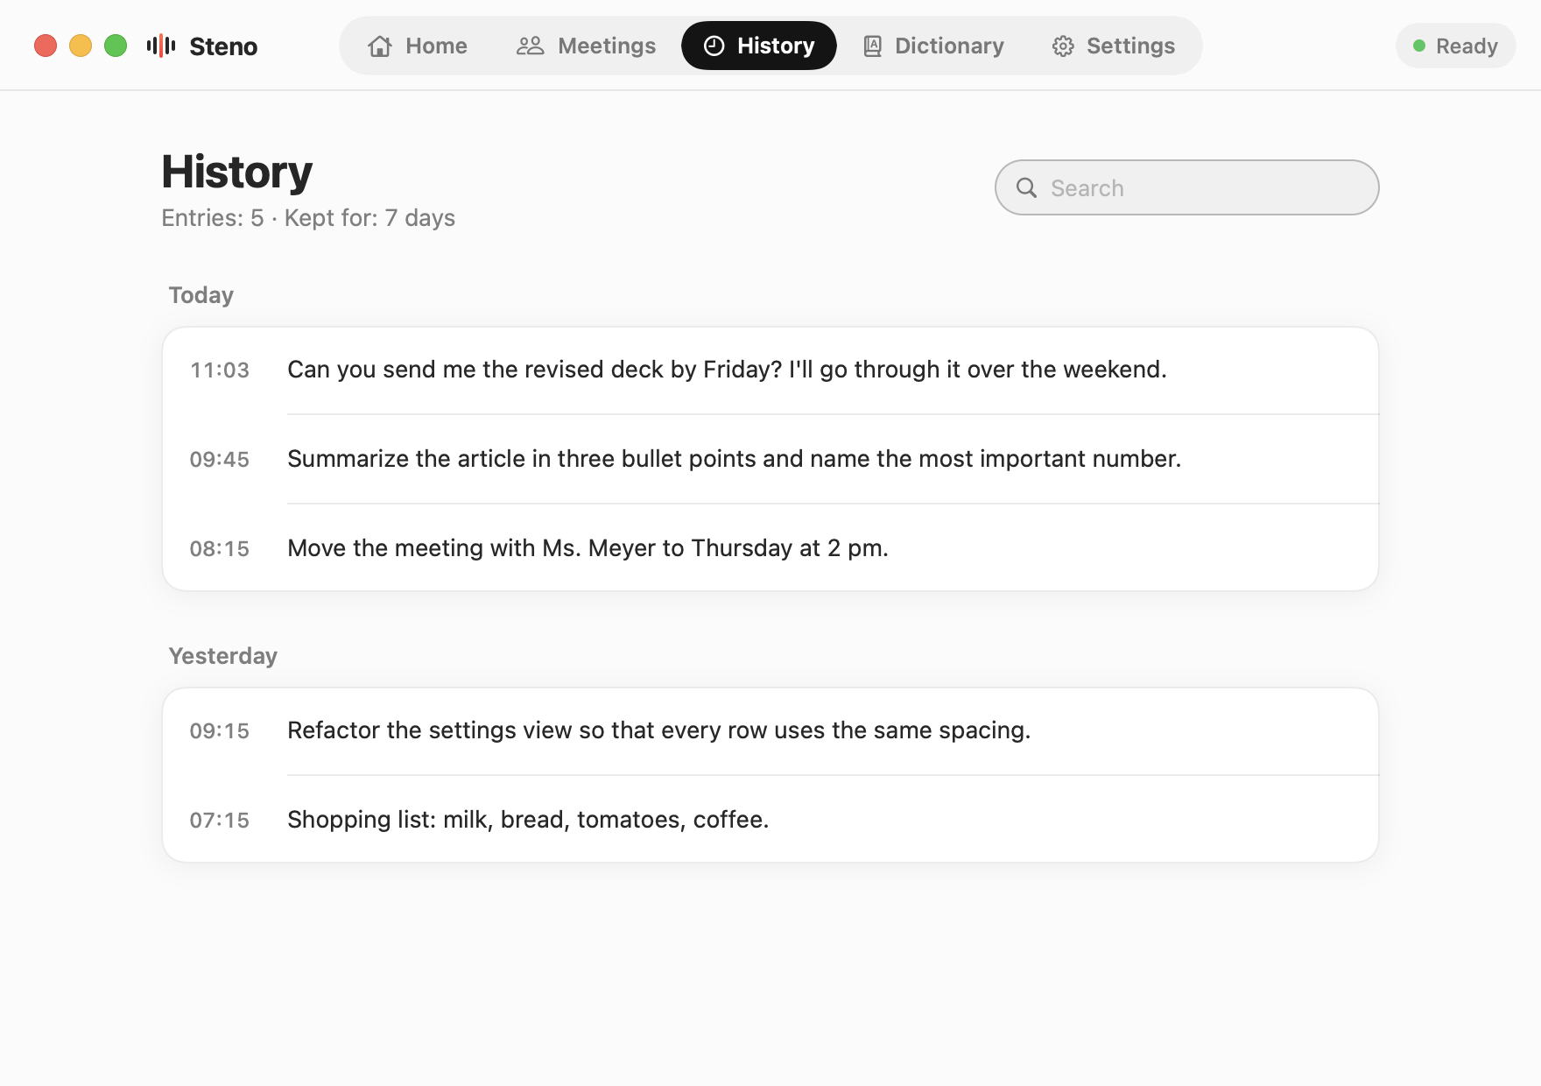Click the Yesterday section header
This screenshot has width=1541, height=1086.
(x=223, y=656)
